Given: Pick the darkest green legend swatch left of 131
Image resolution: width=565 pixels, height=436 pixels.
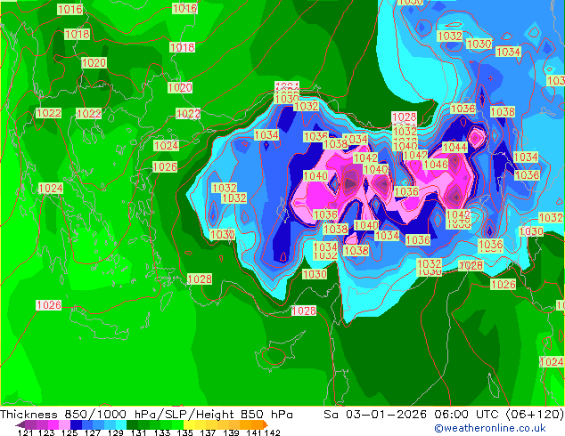Looking at the screenshot, I should click(x=132, y=424).
